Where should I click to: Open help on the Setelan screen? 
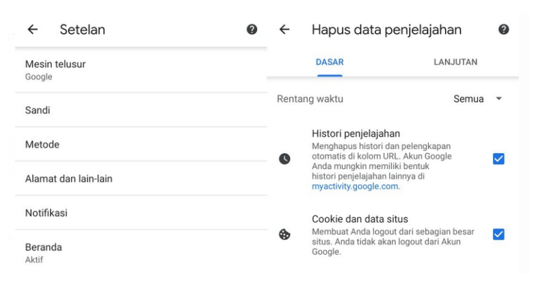tap(252, 29)
